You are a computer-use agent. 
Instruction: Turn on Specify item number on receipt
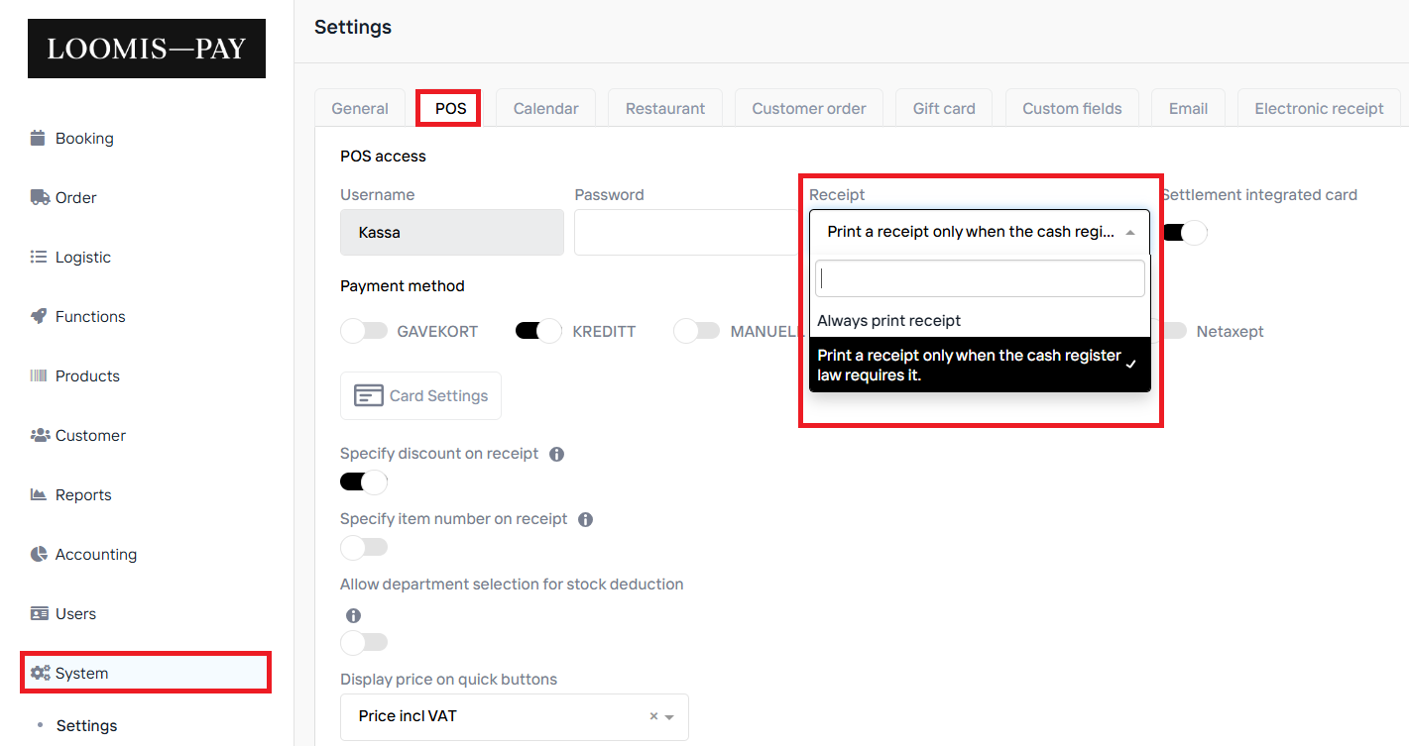click(363, 547)
